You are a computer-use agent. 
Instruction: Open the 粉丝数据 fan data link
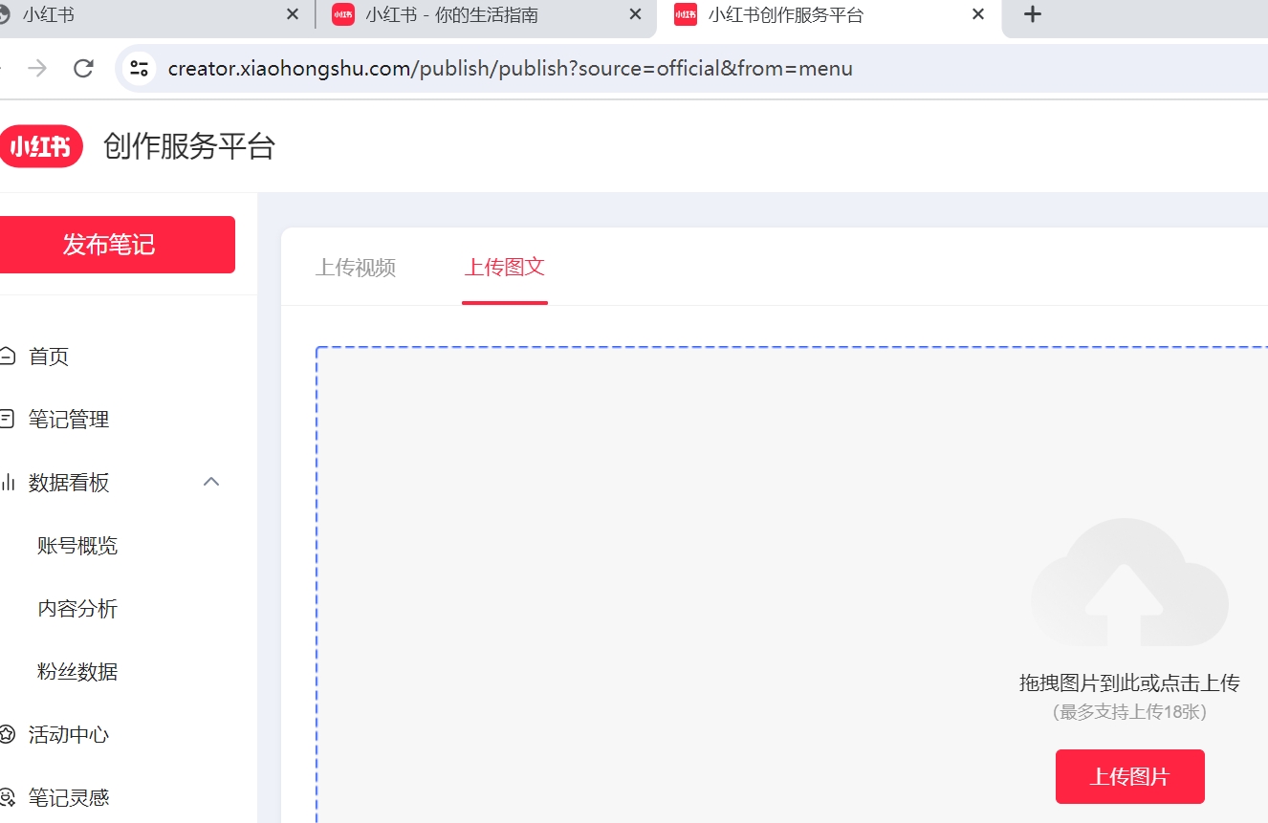coord(77,671)
